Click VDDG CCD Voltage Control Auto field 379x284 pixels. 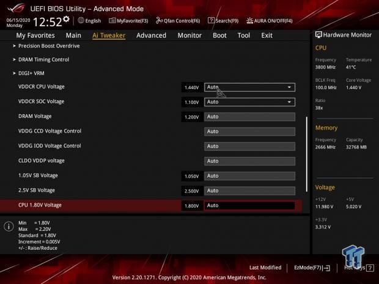249,131
